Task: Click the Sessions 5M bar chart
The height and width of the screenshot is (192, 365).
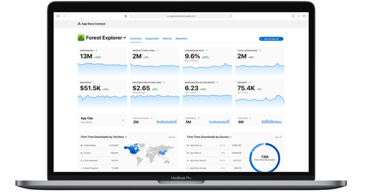Action: tap(219, 121)
